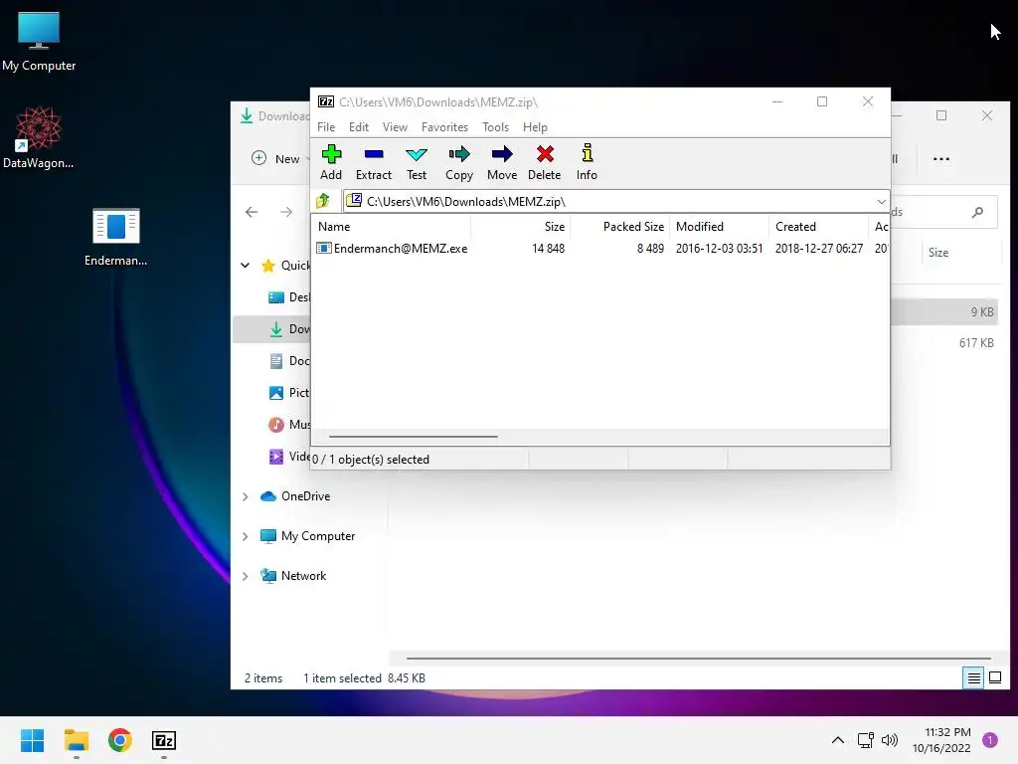The width and height of the screenshot is (1018, 764).
Task: Select the DataWagon desktop shortcut
Action: [39, 137]
